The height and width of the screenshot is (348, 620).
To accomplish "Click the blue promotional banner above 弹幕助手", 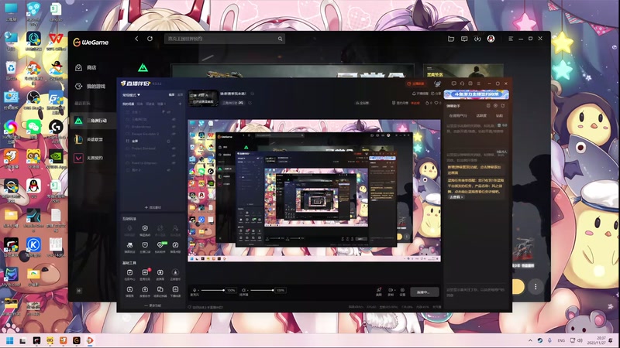I will click(x=476, y=94).
